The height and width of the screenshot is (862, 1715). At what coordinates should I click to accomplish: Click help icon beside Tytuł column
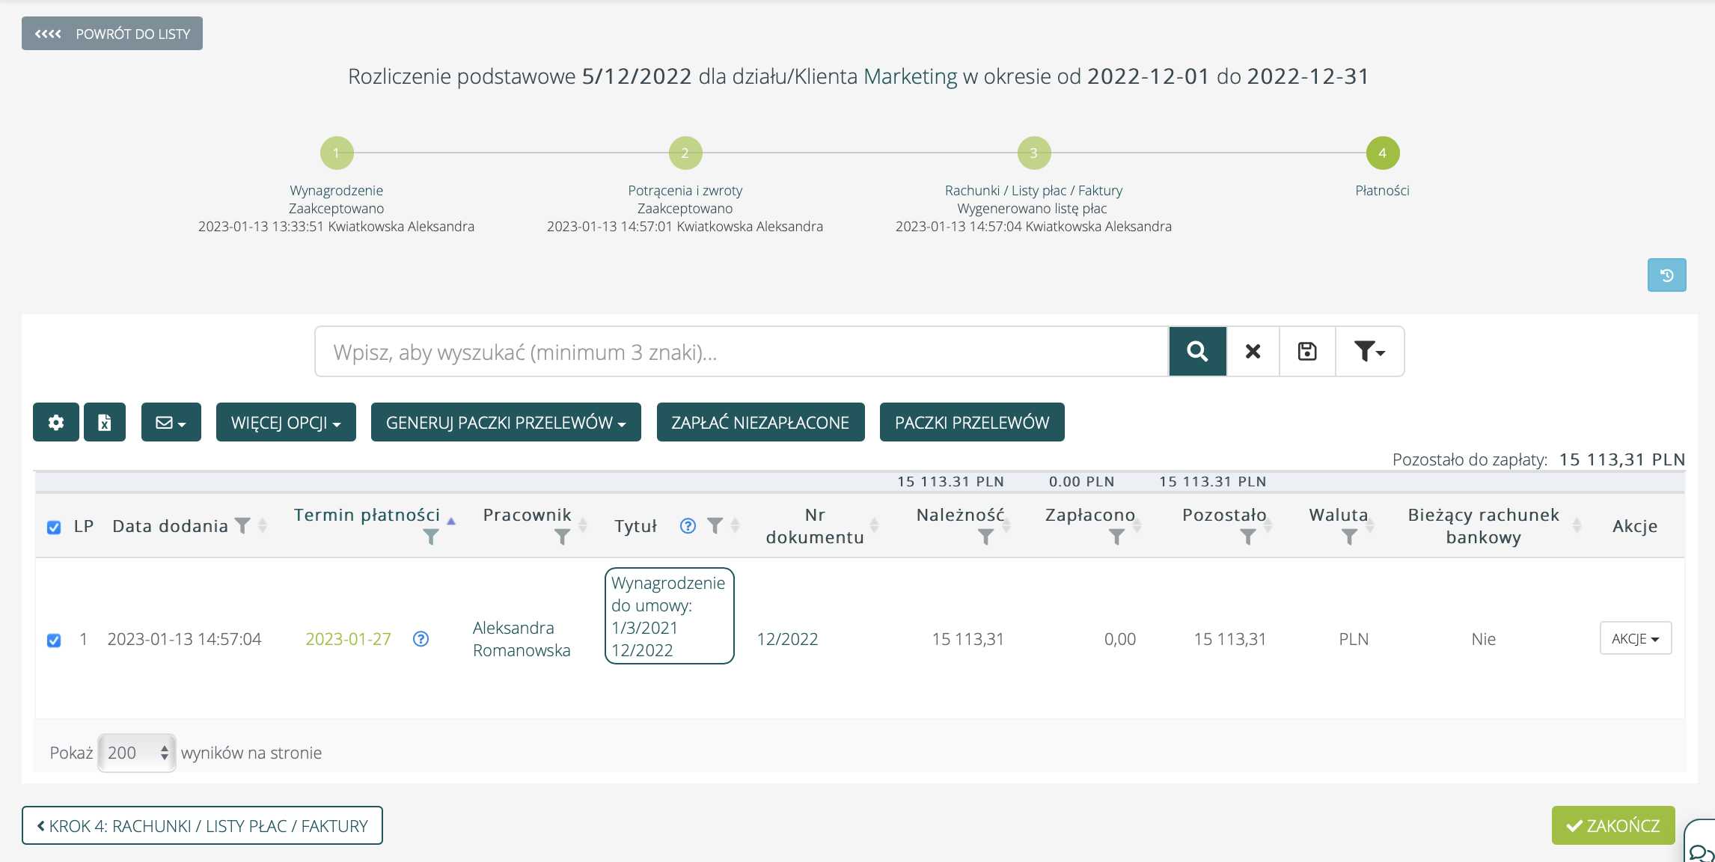688,526
